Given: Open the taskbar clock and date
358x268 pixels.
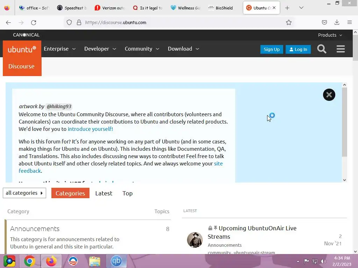Looking at the screenshot, I should (342, 261).
